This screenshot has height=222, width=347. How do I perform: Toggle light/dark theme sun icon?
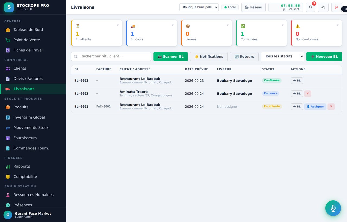pyautogui.click(x=323, y=7)
